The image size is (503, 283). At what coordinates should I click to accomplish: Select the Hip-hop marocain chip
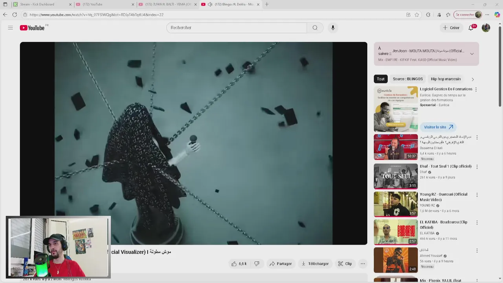coord(446,79)
